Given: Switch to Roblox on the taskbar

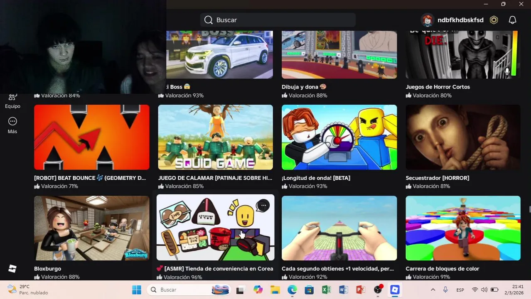Looking at the screenshot, I should 395,289.
